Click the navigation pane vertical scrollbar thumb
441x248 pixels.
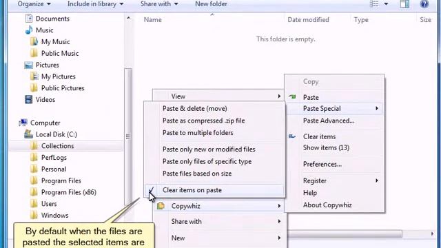128,136
